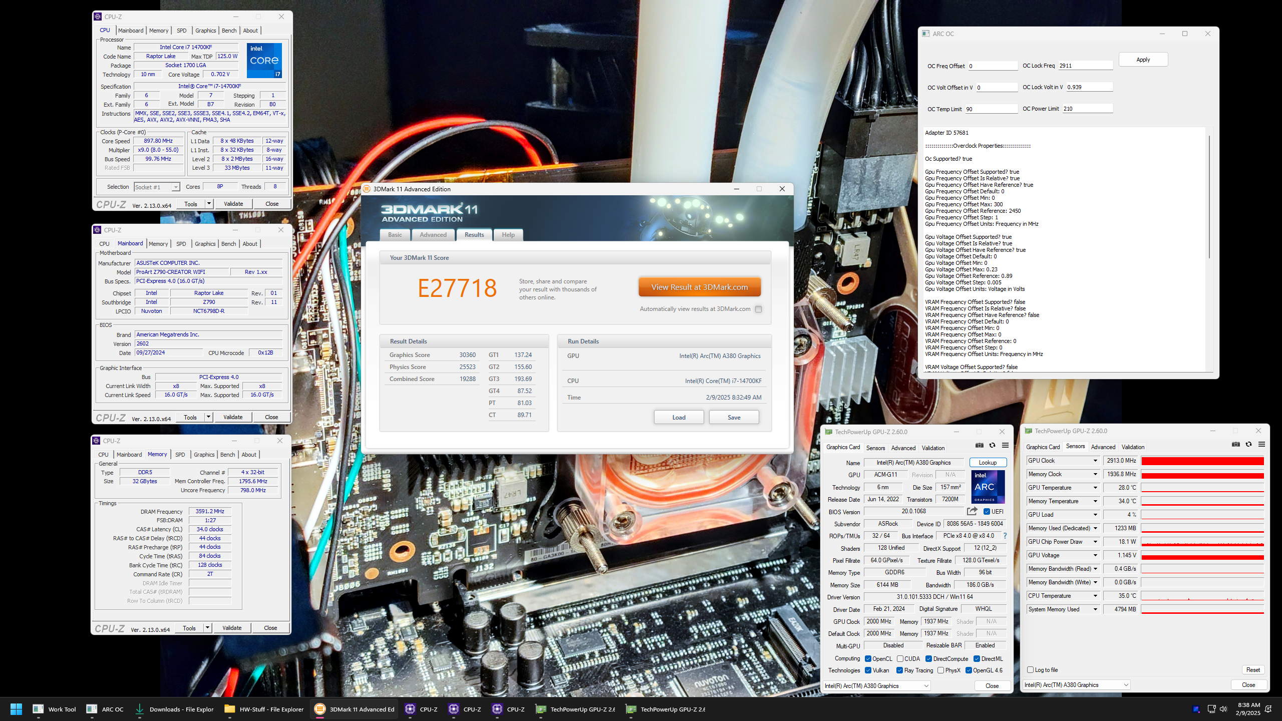Click the GPU Voltage red sensor graph
1282x721 pixels.
tap(1202, 555)
